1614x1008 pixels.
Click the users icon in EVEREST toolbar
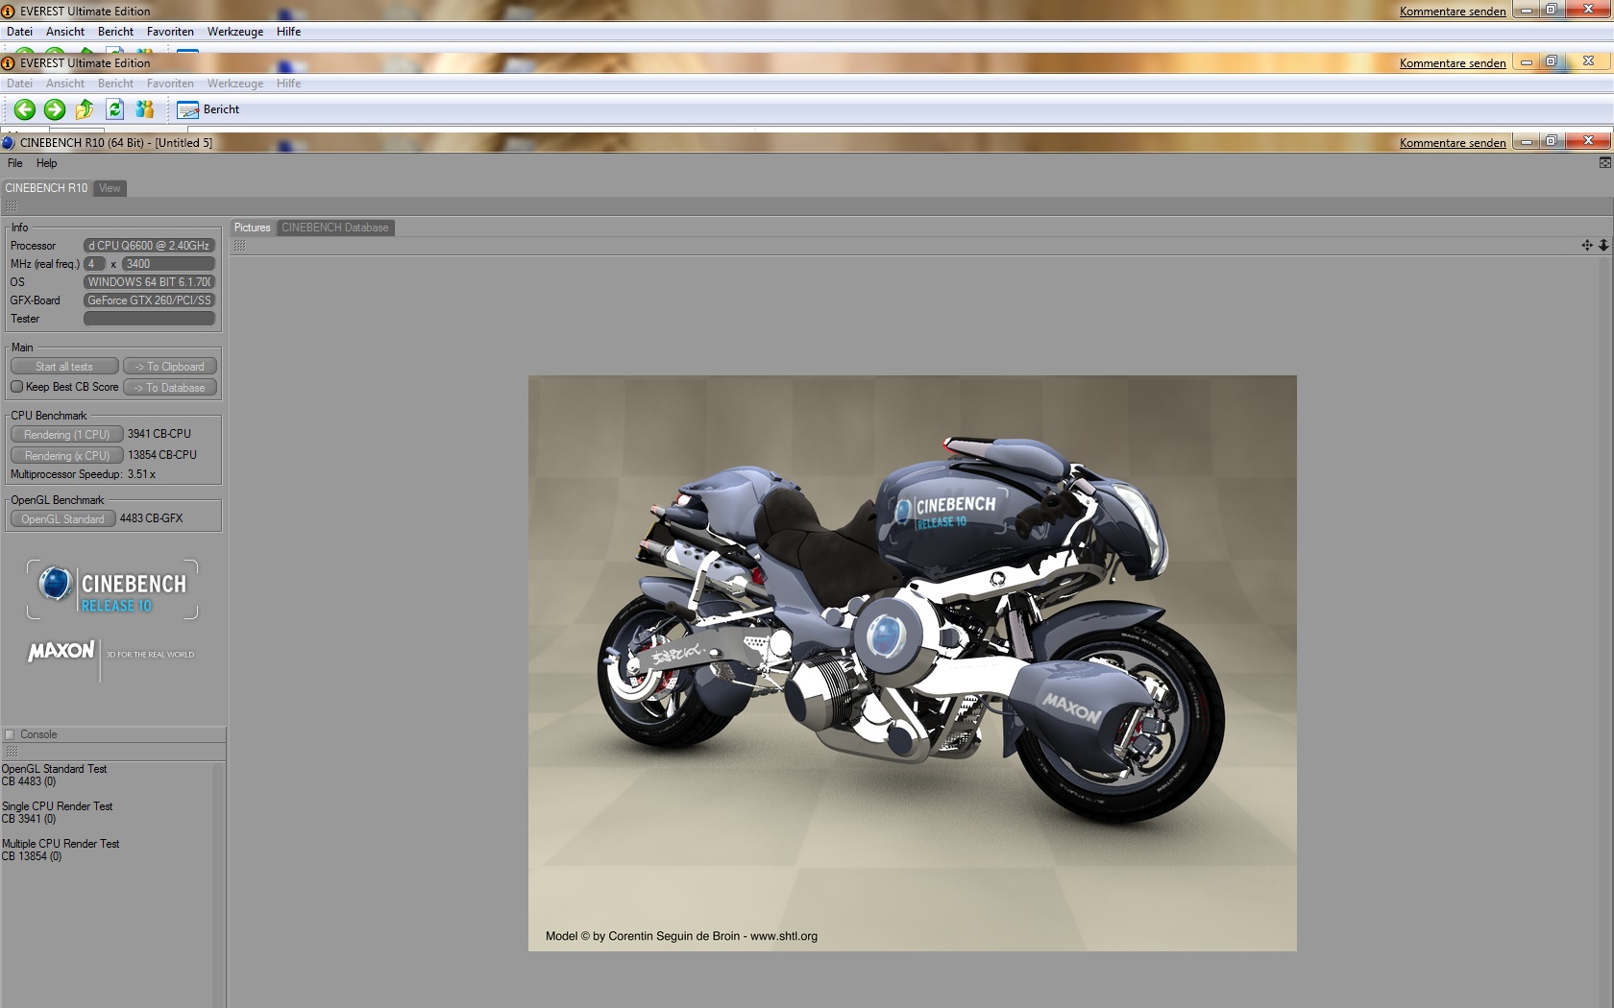(145, 109)
